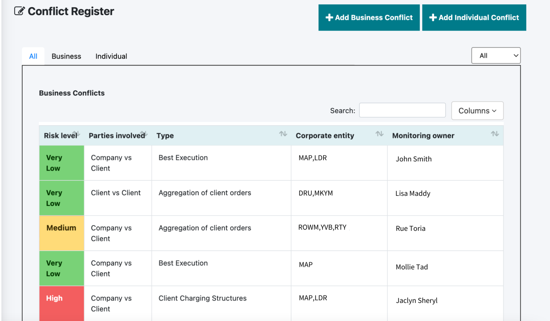550x321 pixels.
Task: Click the Medium risk level yellow cell
Action: (x=62, y=233)
